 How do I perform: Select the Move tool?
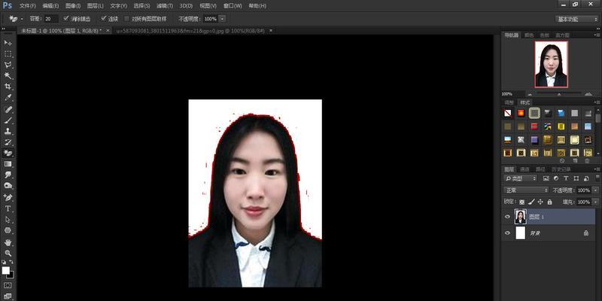[8, 42]
